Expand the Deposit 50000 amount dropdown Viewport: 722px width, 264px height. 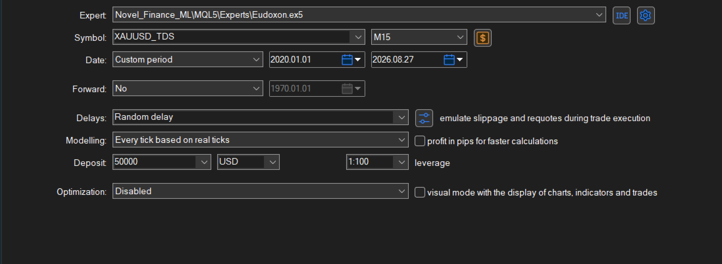(x=204, y=162)
